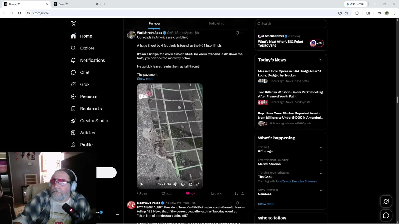
Task: Share the Wall Street Apes post
Action: point(243,194)
